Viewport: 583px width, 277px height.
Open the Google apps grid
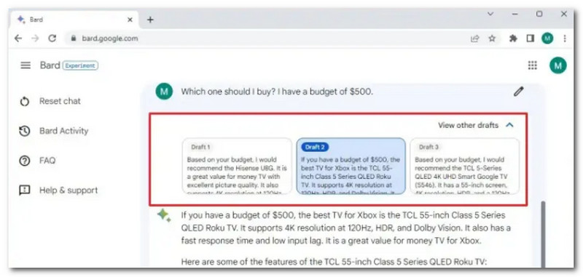coord(533,65)
